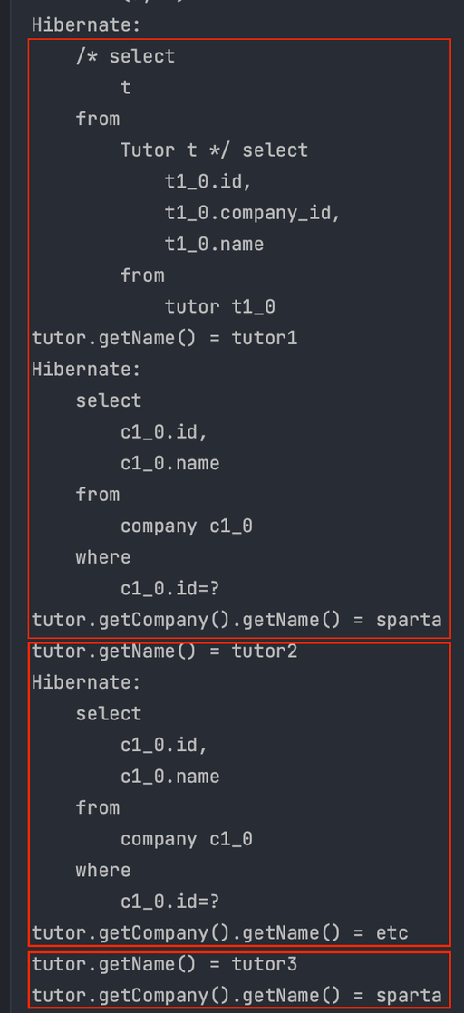
Task: Click the tutor.getName() = tutor1 output line
Action: point(165,338)
